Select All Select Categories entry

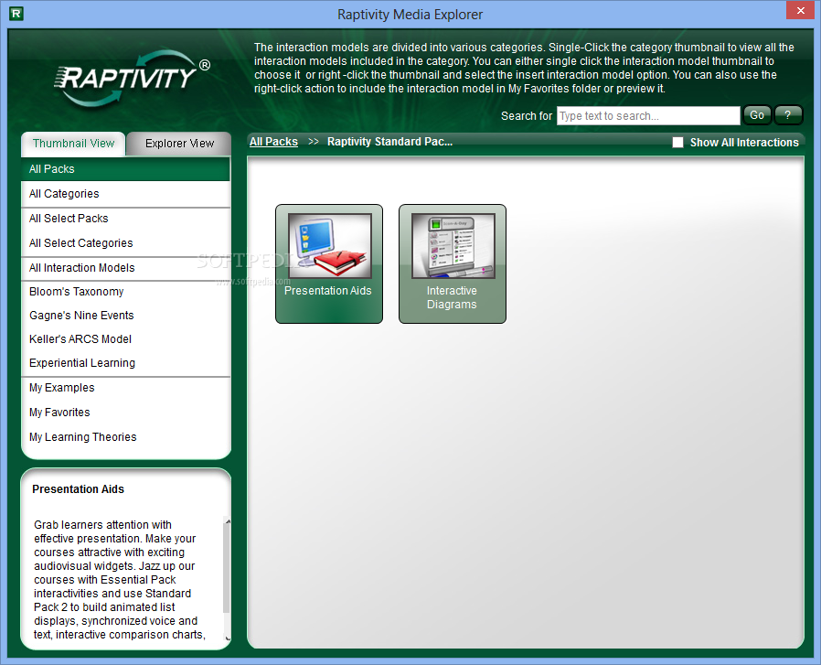click(125, 242)
